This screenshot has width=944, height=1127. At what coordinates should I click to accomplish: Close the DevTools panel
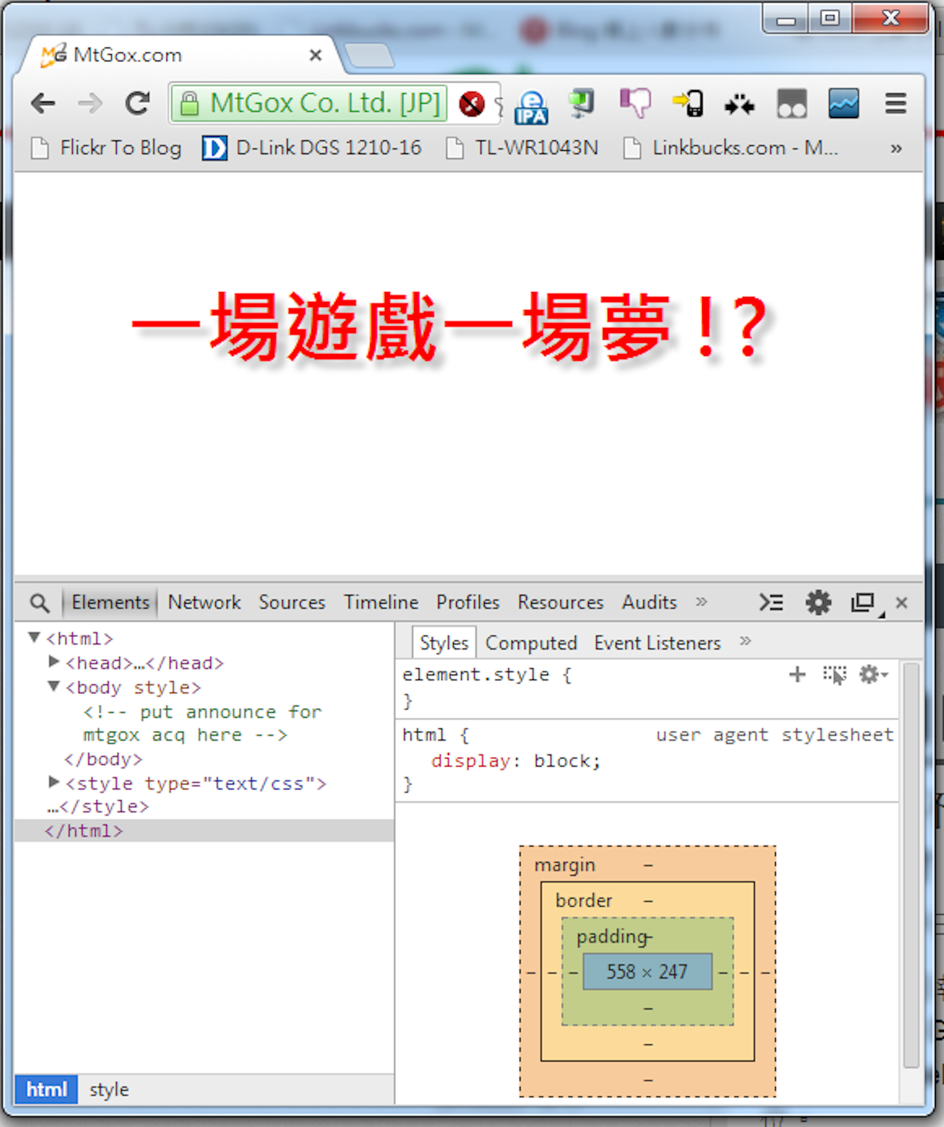pyautogui.click(x=902, y=603)
